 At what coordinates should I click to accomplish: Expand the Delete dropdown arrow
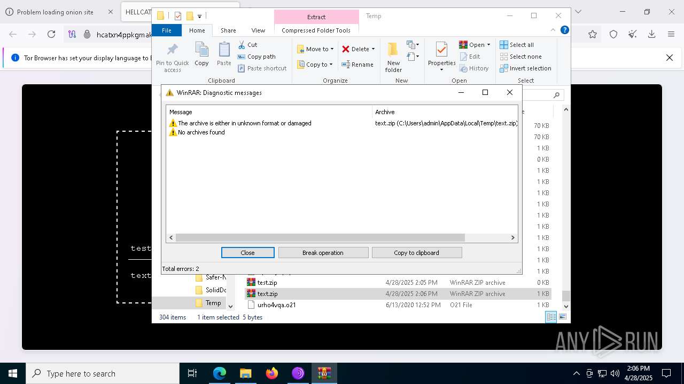[373, 49]
